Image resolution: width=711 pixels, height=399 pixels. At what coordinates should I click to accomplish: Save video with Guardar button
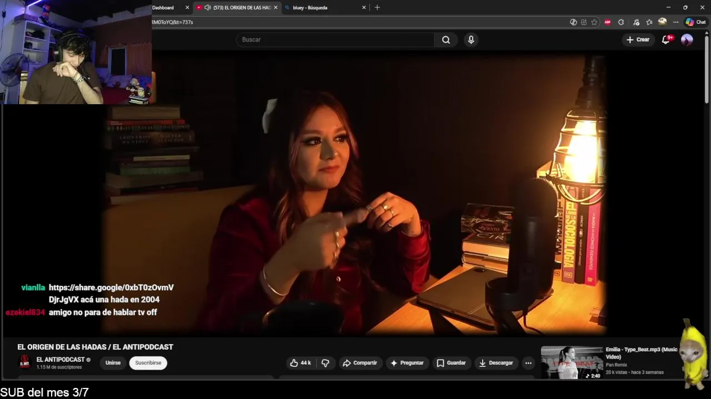(451, 363)
